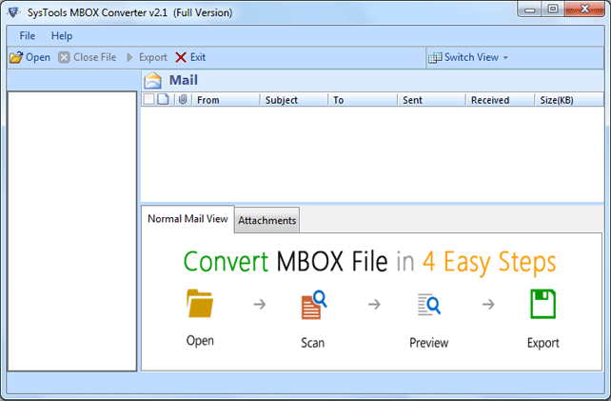Click the Switch View grid icon
This screenshot has width=611, height=401.
pos(436,57)
